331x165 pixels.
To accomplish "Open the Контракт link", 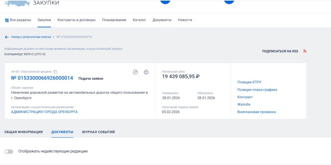I will [x=245, y=97].
